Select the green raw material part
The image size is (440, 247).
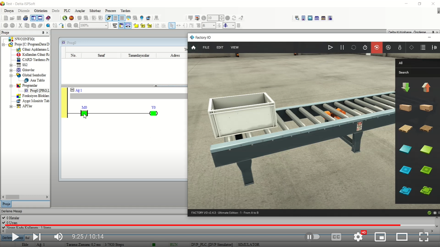426,149
